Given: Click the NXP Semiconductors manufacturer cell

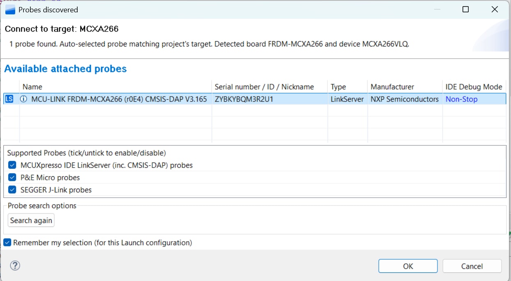Looking at the screenshot, I should pos(404,99).
